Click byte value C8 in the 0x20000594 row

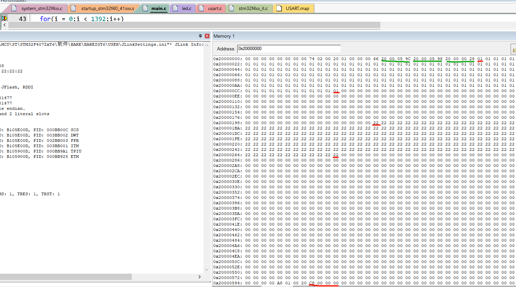[x=312, y=283]
